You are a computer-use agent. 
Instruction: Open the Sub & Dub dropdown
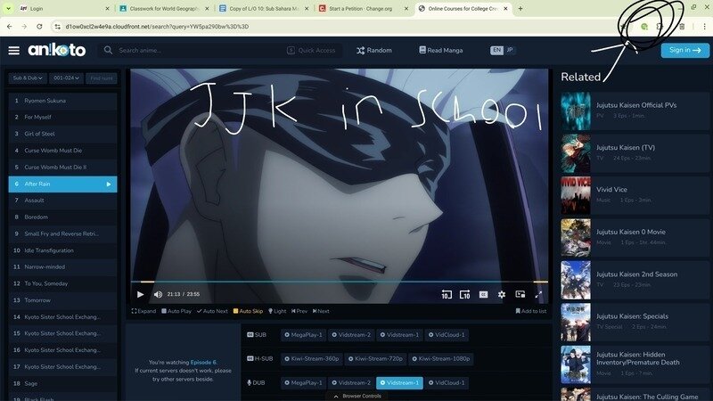point(28,78)
